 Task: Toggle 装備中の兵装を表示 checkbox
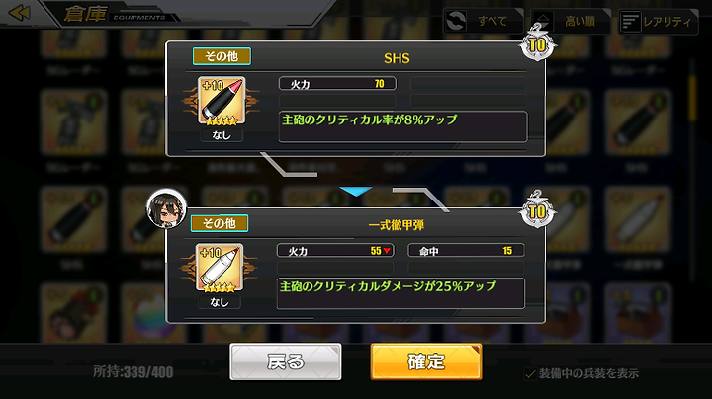tap(530, 373)
